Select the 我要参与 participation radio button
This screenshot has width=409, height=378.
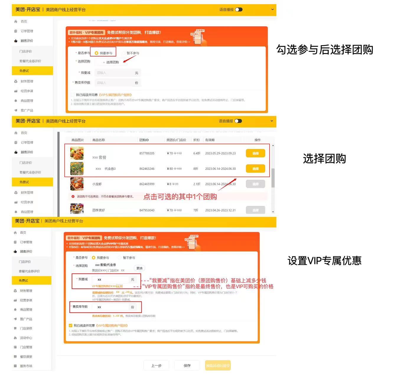[x=97, y=53]
